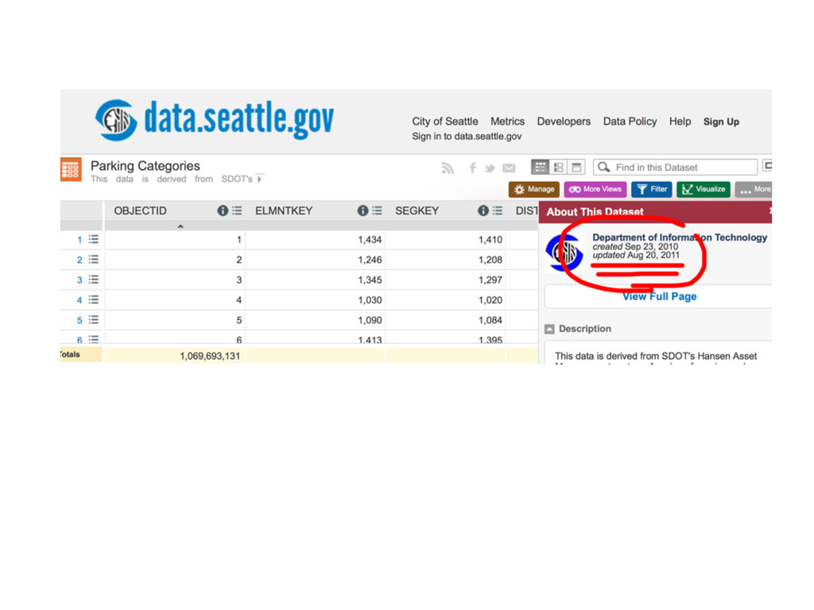Show info for ELMNTKEY column

[x=362, y=210]
